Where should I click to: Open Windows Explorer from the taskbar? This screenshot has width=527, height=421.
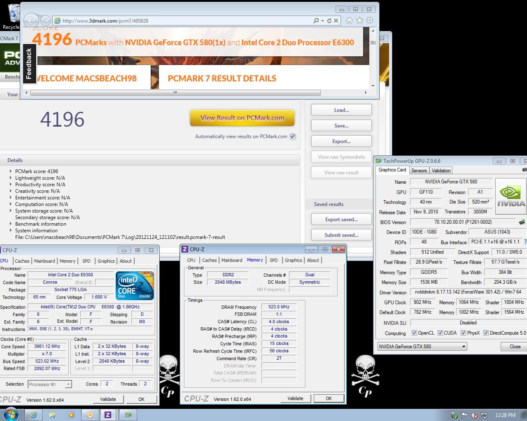[52, 415]
